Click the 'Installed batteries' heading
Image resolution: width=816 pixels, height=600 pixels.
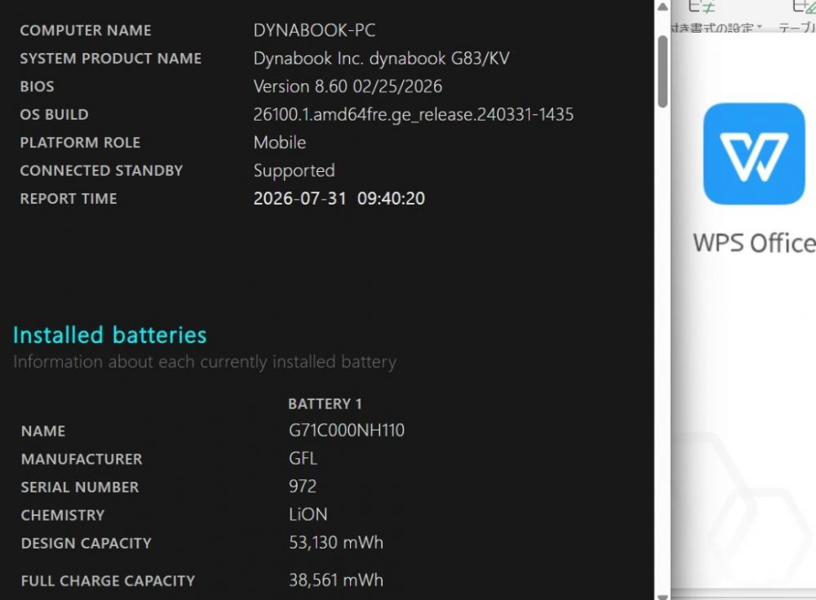(110, 335)
